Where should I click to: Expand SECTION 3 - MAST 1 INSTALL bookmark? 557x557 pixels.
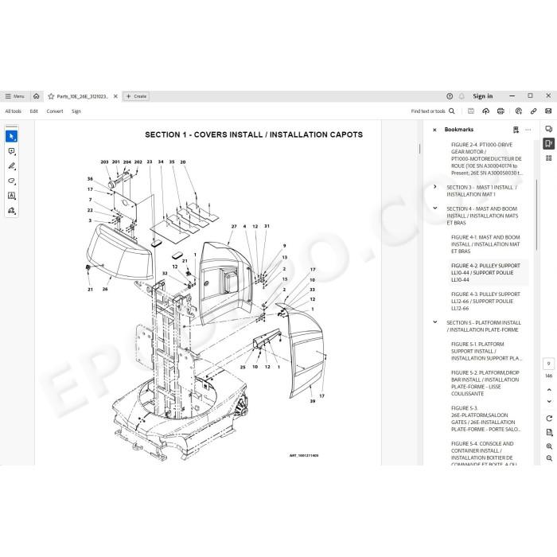tap(435, 187)
